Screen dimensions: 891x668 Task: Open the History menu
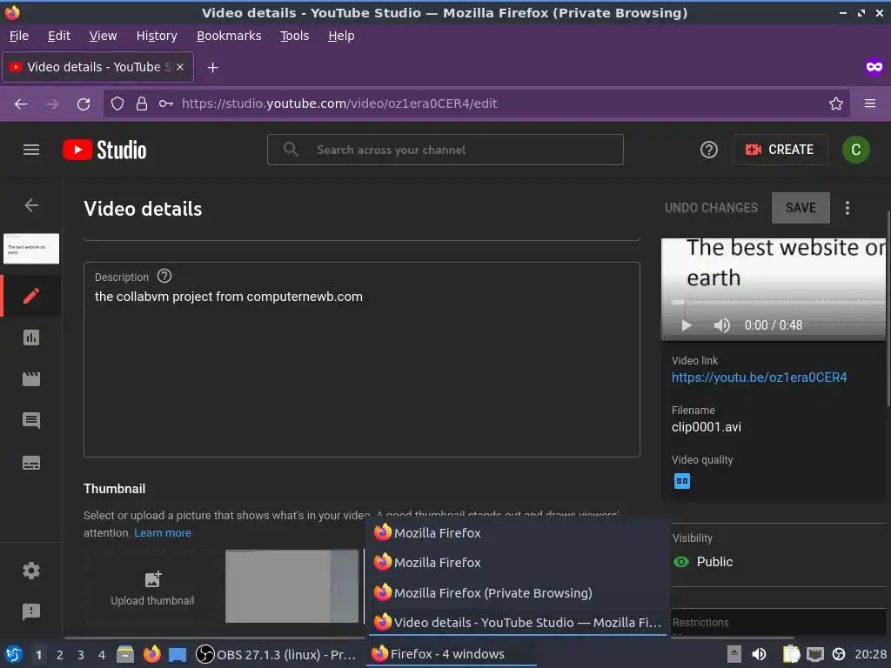157,36
